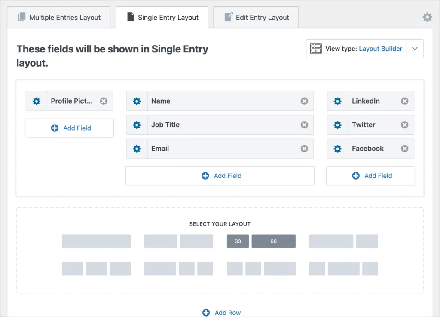Screen dimensions: 440x317
Task: Open settings gear for Facebook field
Action: point(338,149)
